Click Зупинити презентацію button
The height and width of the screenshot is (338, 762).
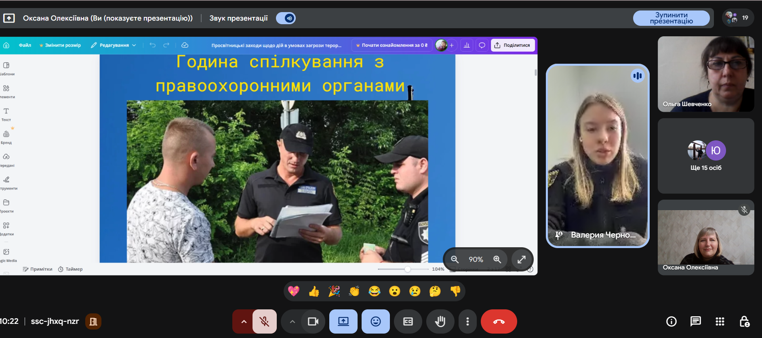[671, 18]
